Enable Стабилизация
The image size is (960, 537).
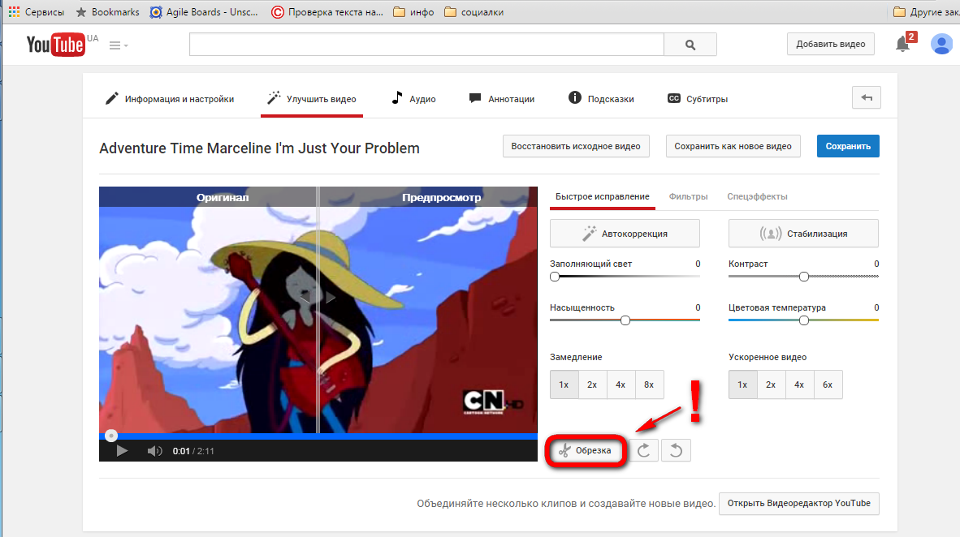coord(803,233)
